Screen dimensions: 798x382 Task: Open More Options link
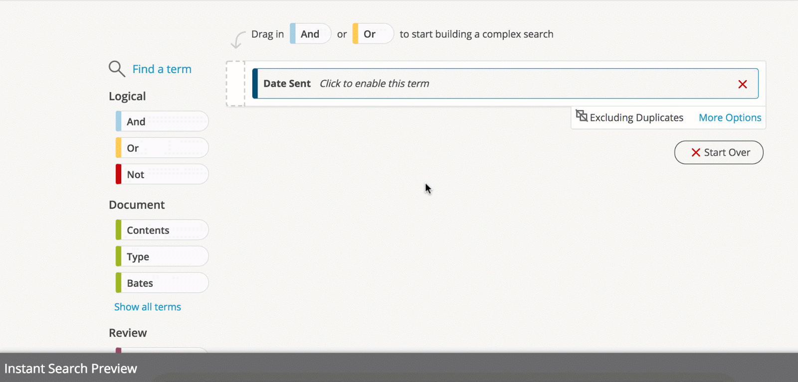(x=730, y=118)
